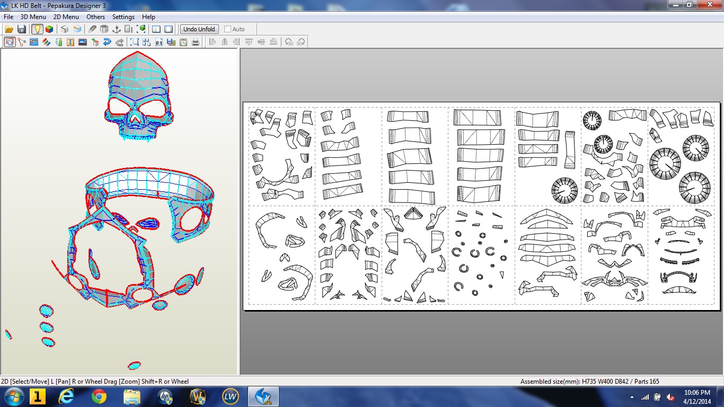Open the File menu
The image size is (724, 407).
[x=8, y=17]
